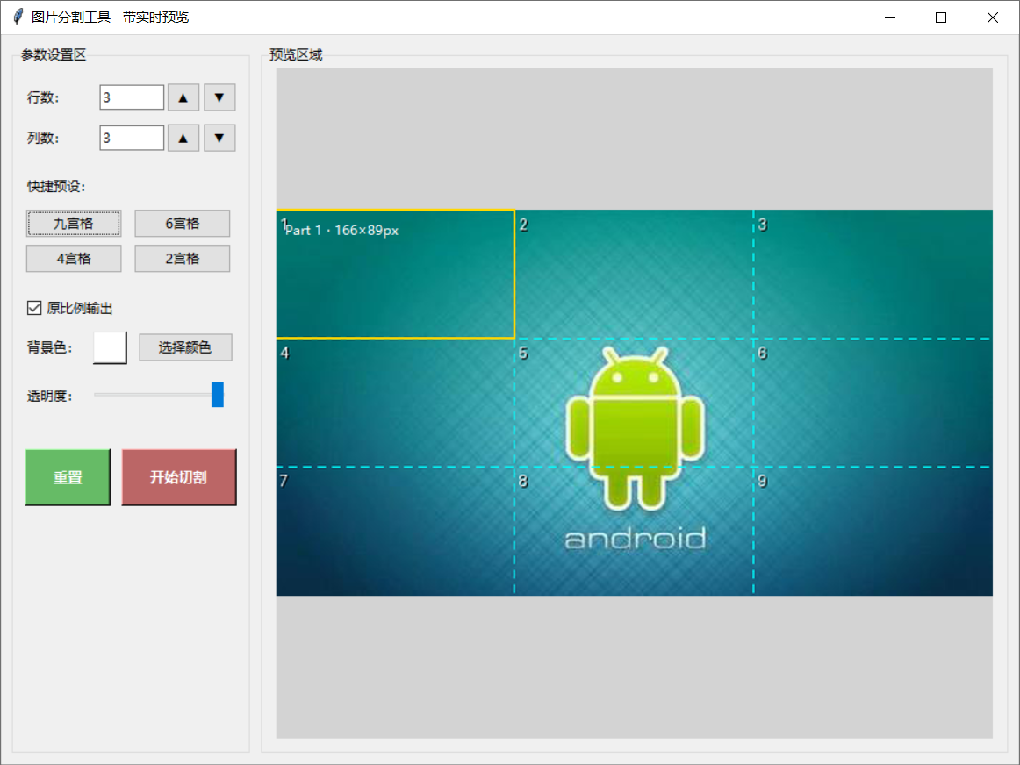The height and width of the screenshot is (765, 1020).
Task: Apply the 2宫格 preset
Action: [x=182, y=258]
